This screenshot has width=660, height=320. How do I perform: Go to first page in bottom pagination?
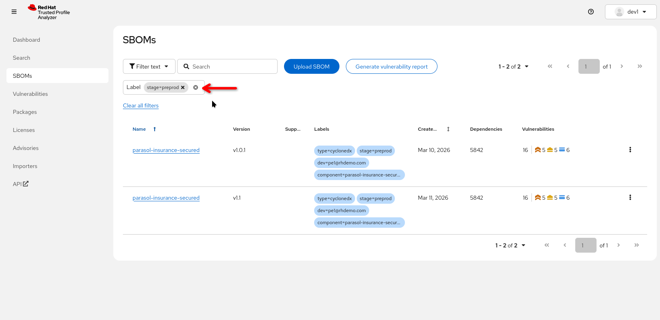click(547, 245)
